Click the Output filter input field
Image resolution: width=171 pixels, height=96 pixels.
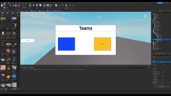[137, 67]
